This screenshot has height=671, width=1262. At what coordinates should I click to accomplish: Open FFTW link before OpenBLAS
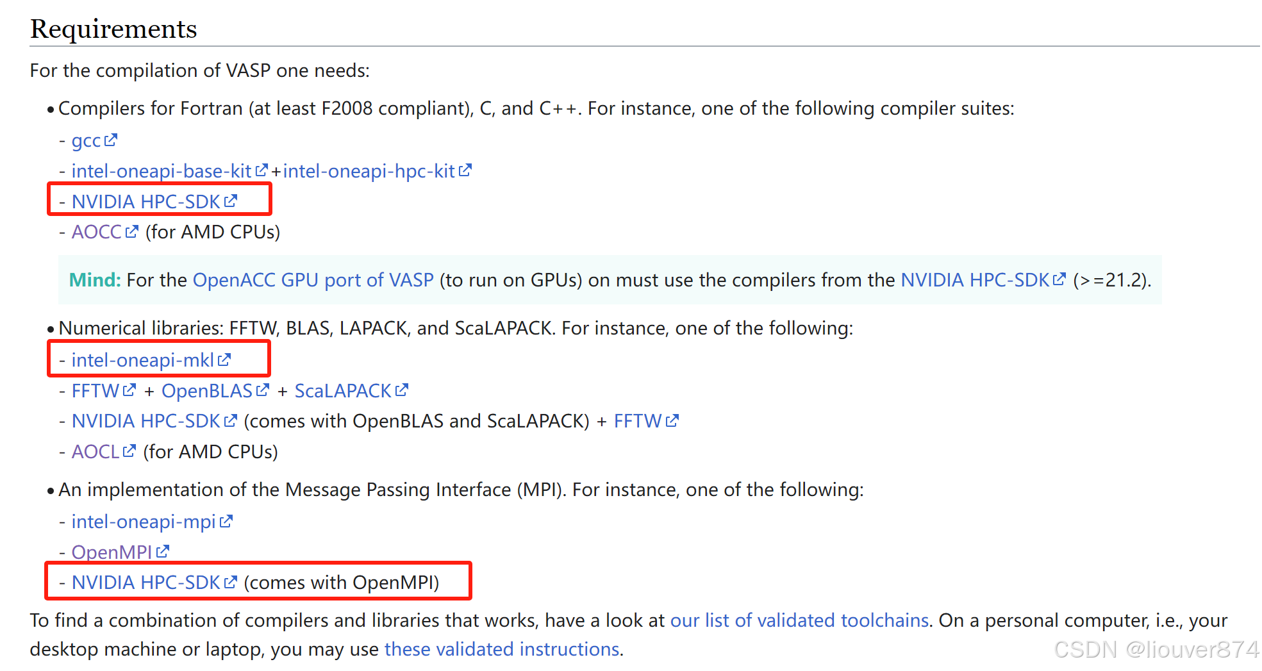tap(95, 391)
